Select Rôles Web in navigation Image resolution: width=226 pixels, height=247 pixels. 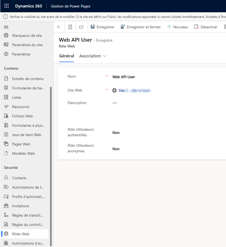[x=24, y=234]
